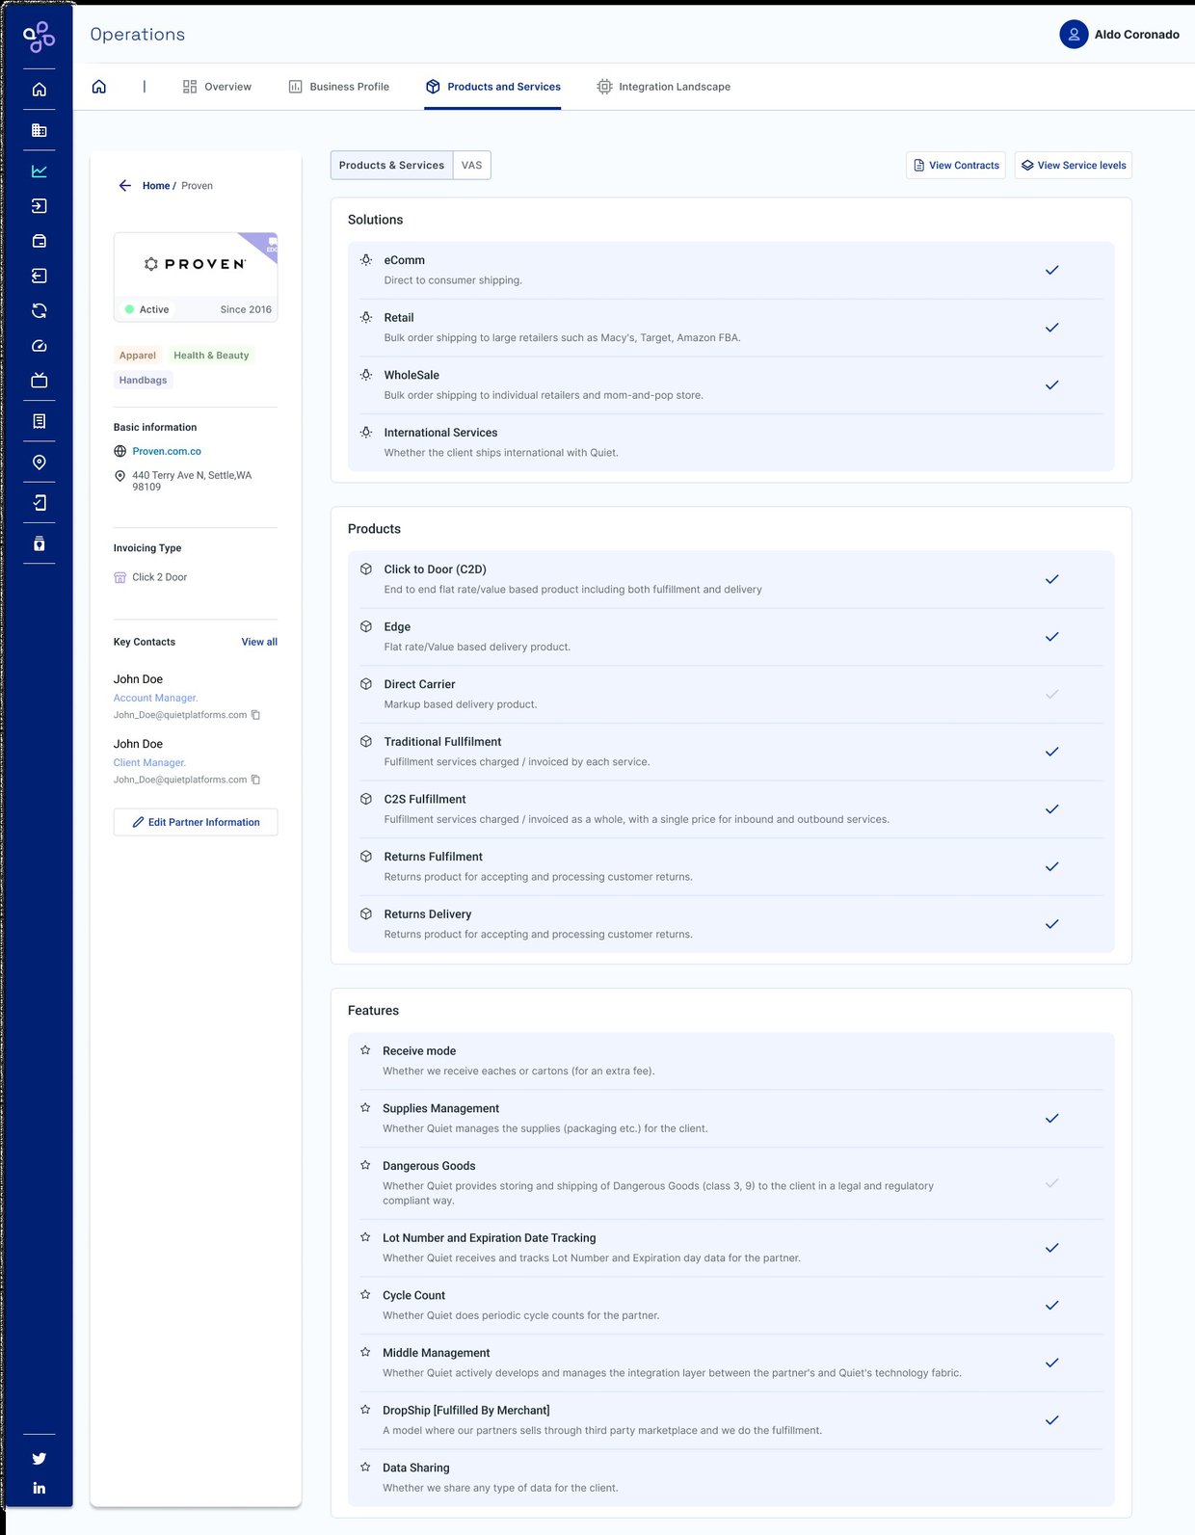Open the locked container sidebar icon
1195x1535 pixels.
pyautogui.click(x=40, y=543)
